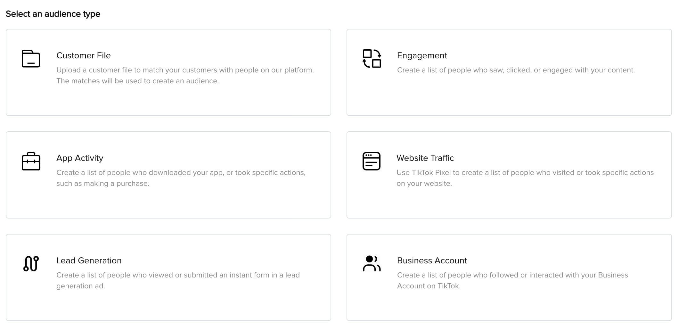The image size is (679, 330).
Task: Select the Customer File title
Action: [83, 55]
